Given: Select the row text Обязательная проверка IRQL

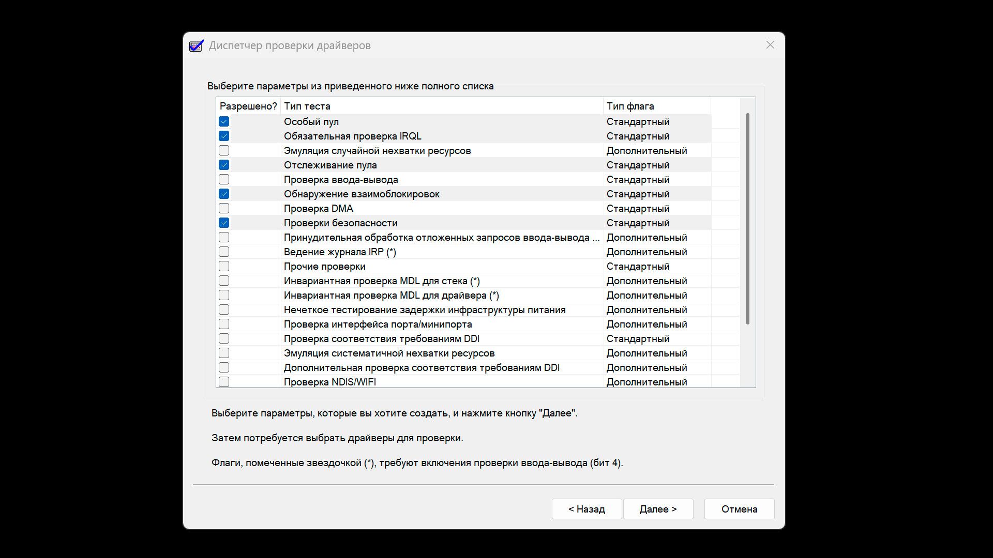Looking at the screenshot, I should coord(352,136).
